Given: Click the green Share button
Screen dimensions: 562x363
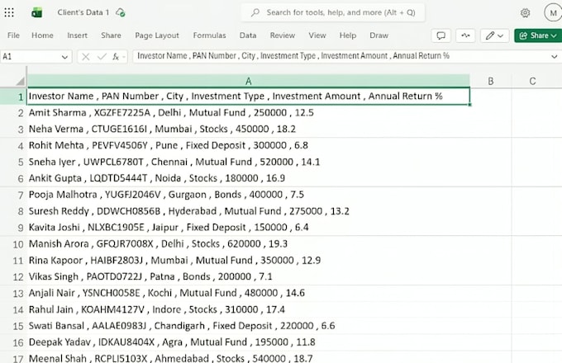Looking at the screenshot, I should tap(538, 35).
